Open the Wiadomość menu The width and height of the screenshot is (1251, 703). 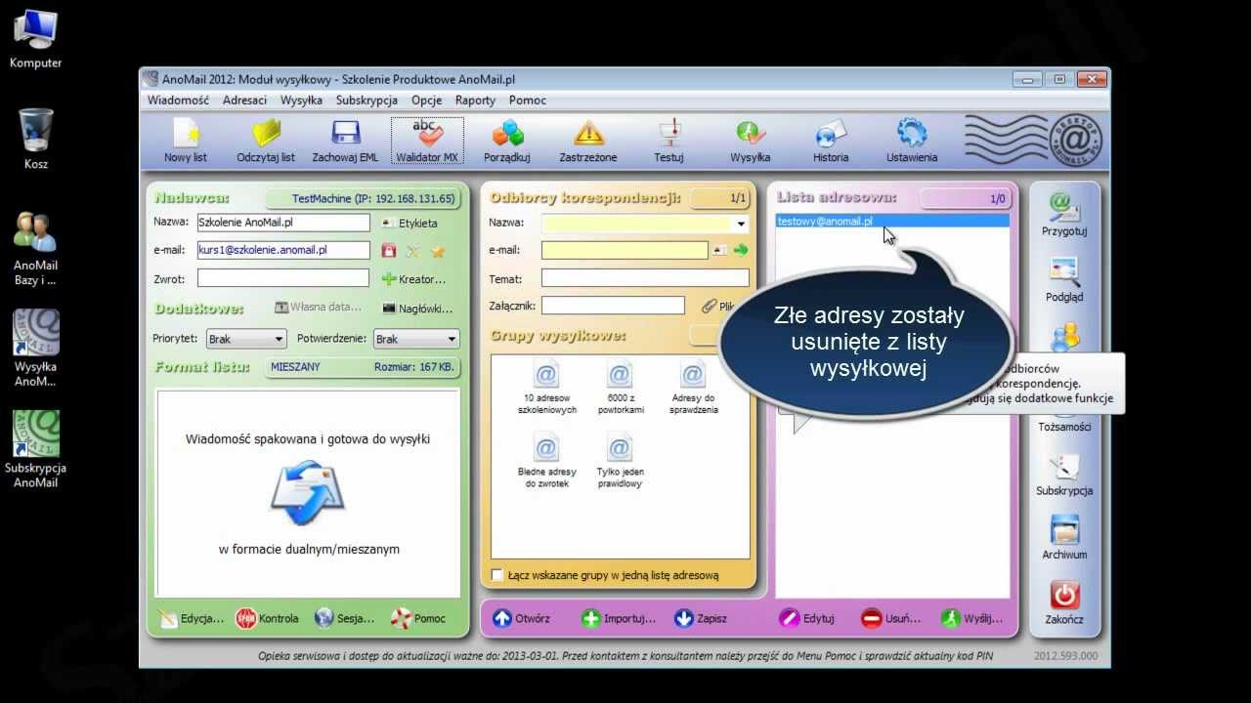[178, 100]
